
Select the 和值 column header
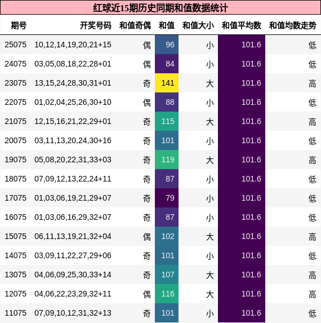tap(167, 25)
